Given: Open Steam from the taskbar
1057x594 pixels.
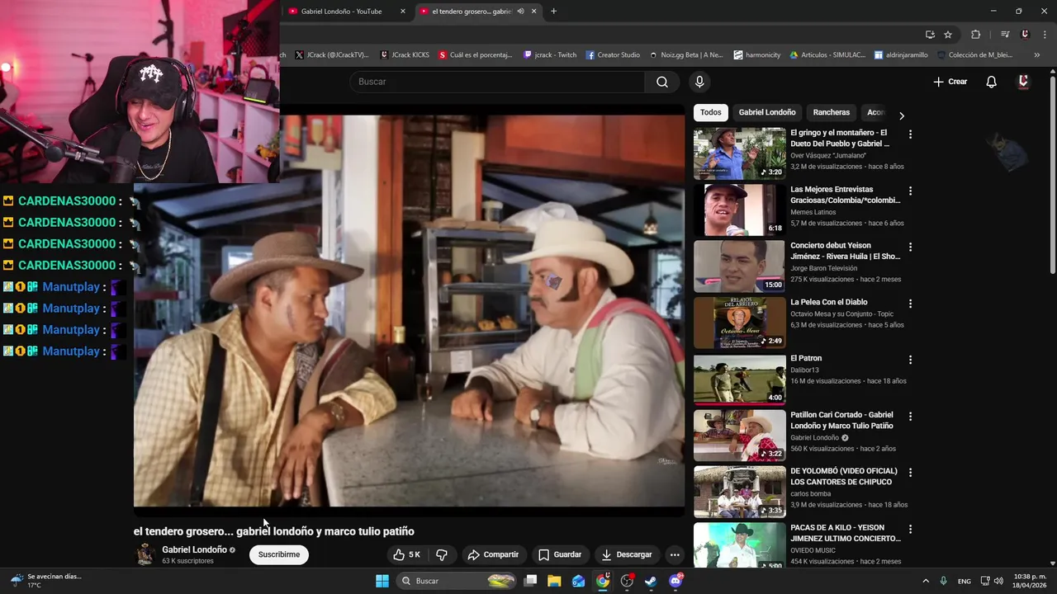Looking at the screenshot, I should click(651, 581).
